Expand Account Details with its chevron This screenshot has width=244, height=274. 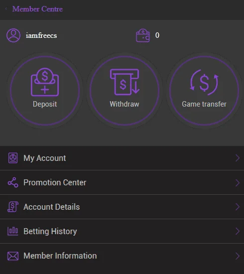point(238,207)
